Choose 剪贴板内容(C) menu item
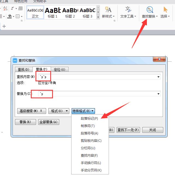This screenshot has width=175, height=181. coord(90,140)
